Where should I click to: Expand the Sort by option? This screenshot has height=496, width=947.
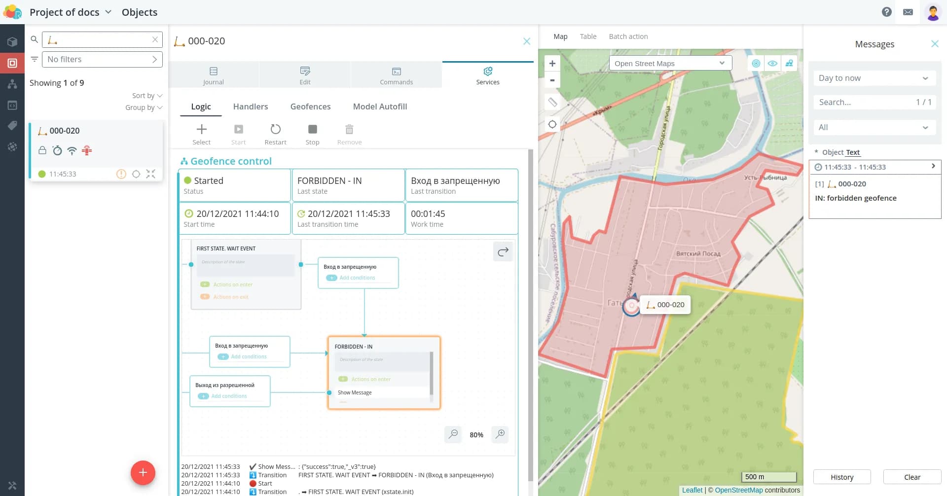point(146,96)
